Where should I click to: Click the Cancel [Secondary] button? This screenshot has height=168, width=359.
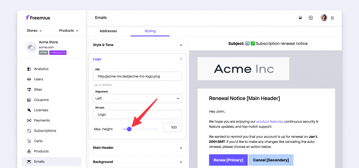coord(271,160)
